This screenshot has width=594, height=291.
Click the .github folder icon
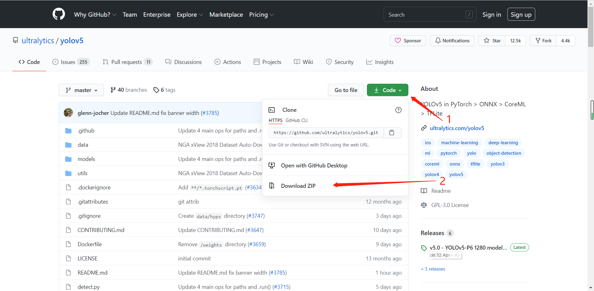pos(68,131)
